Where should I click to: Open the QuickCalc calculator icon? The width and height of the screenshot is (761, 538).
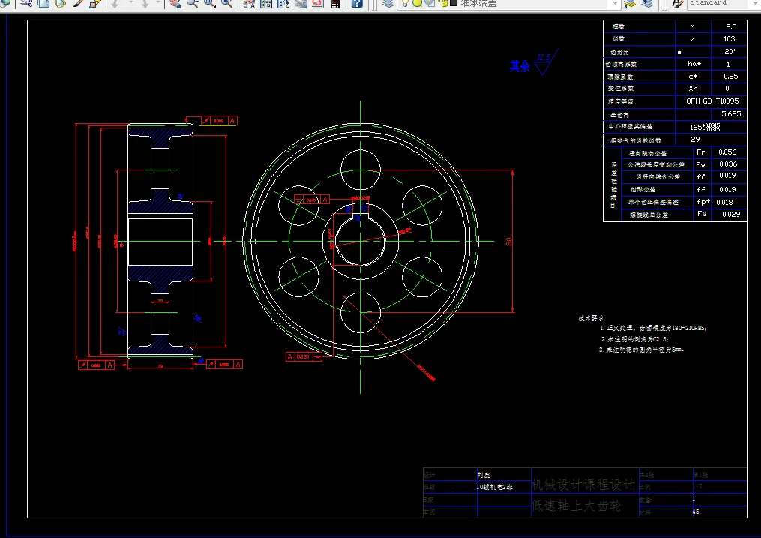(x=335, y=3)
